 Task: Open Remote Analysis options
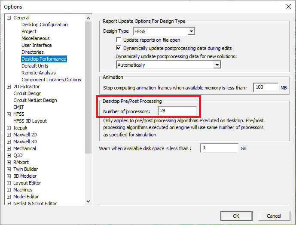(39, 73)
